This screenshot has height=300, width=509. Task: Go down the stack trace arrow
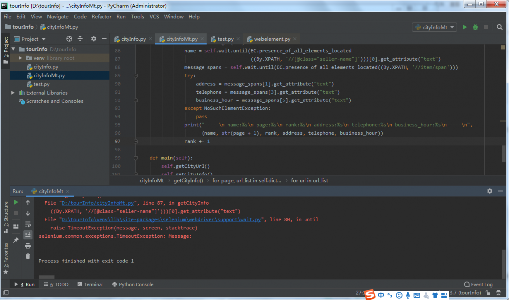[x=28, y=213]
